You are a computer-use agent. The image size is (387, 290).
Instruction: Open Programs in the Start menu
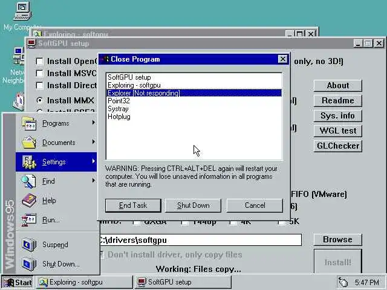coord(56,123)
